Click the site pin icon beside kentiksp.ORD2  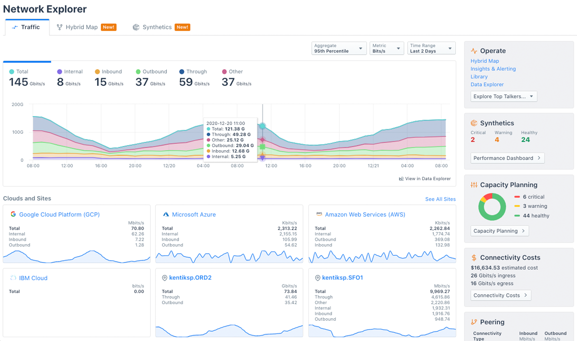(x=166, y=278)
